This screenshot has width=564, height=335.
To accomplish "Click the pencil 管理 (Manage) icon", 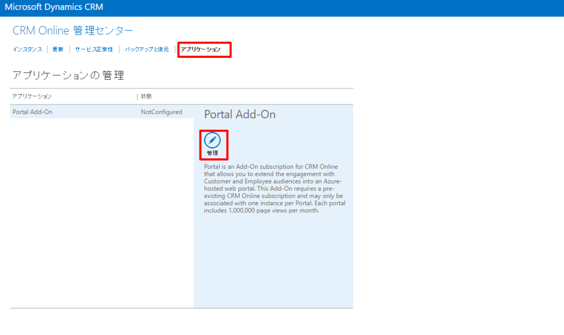I will click(212, 144).
